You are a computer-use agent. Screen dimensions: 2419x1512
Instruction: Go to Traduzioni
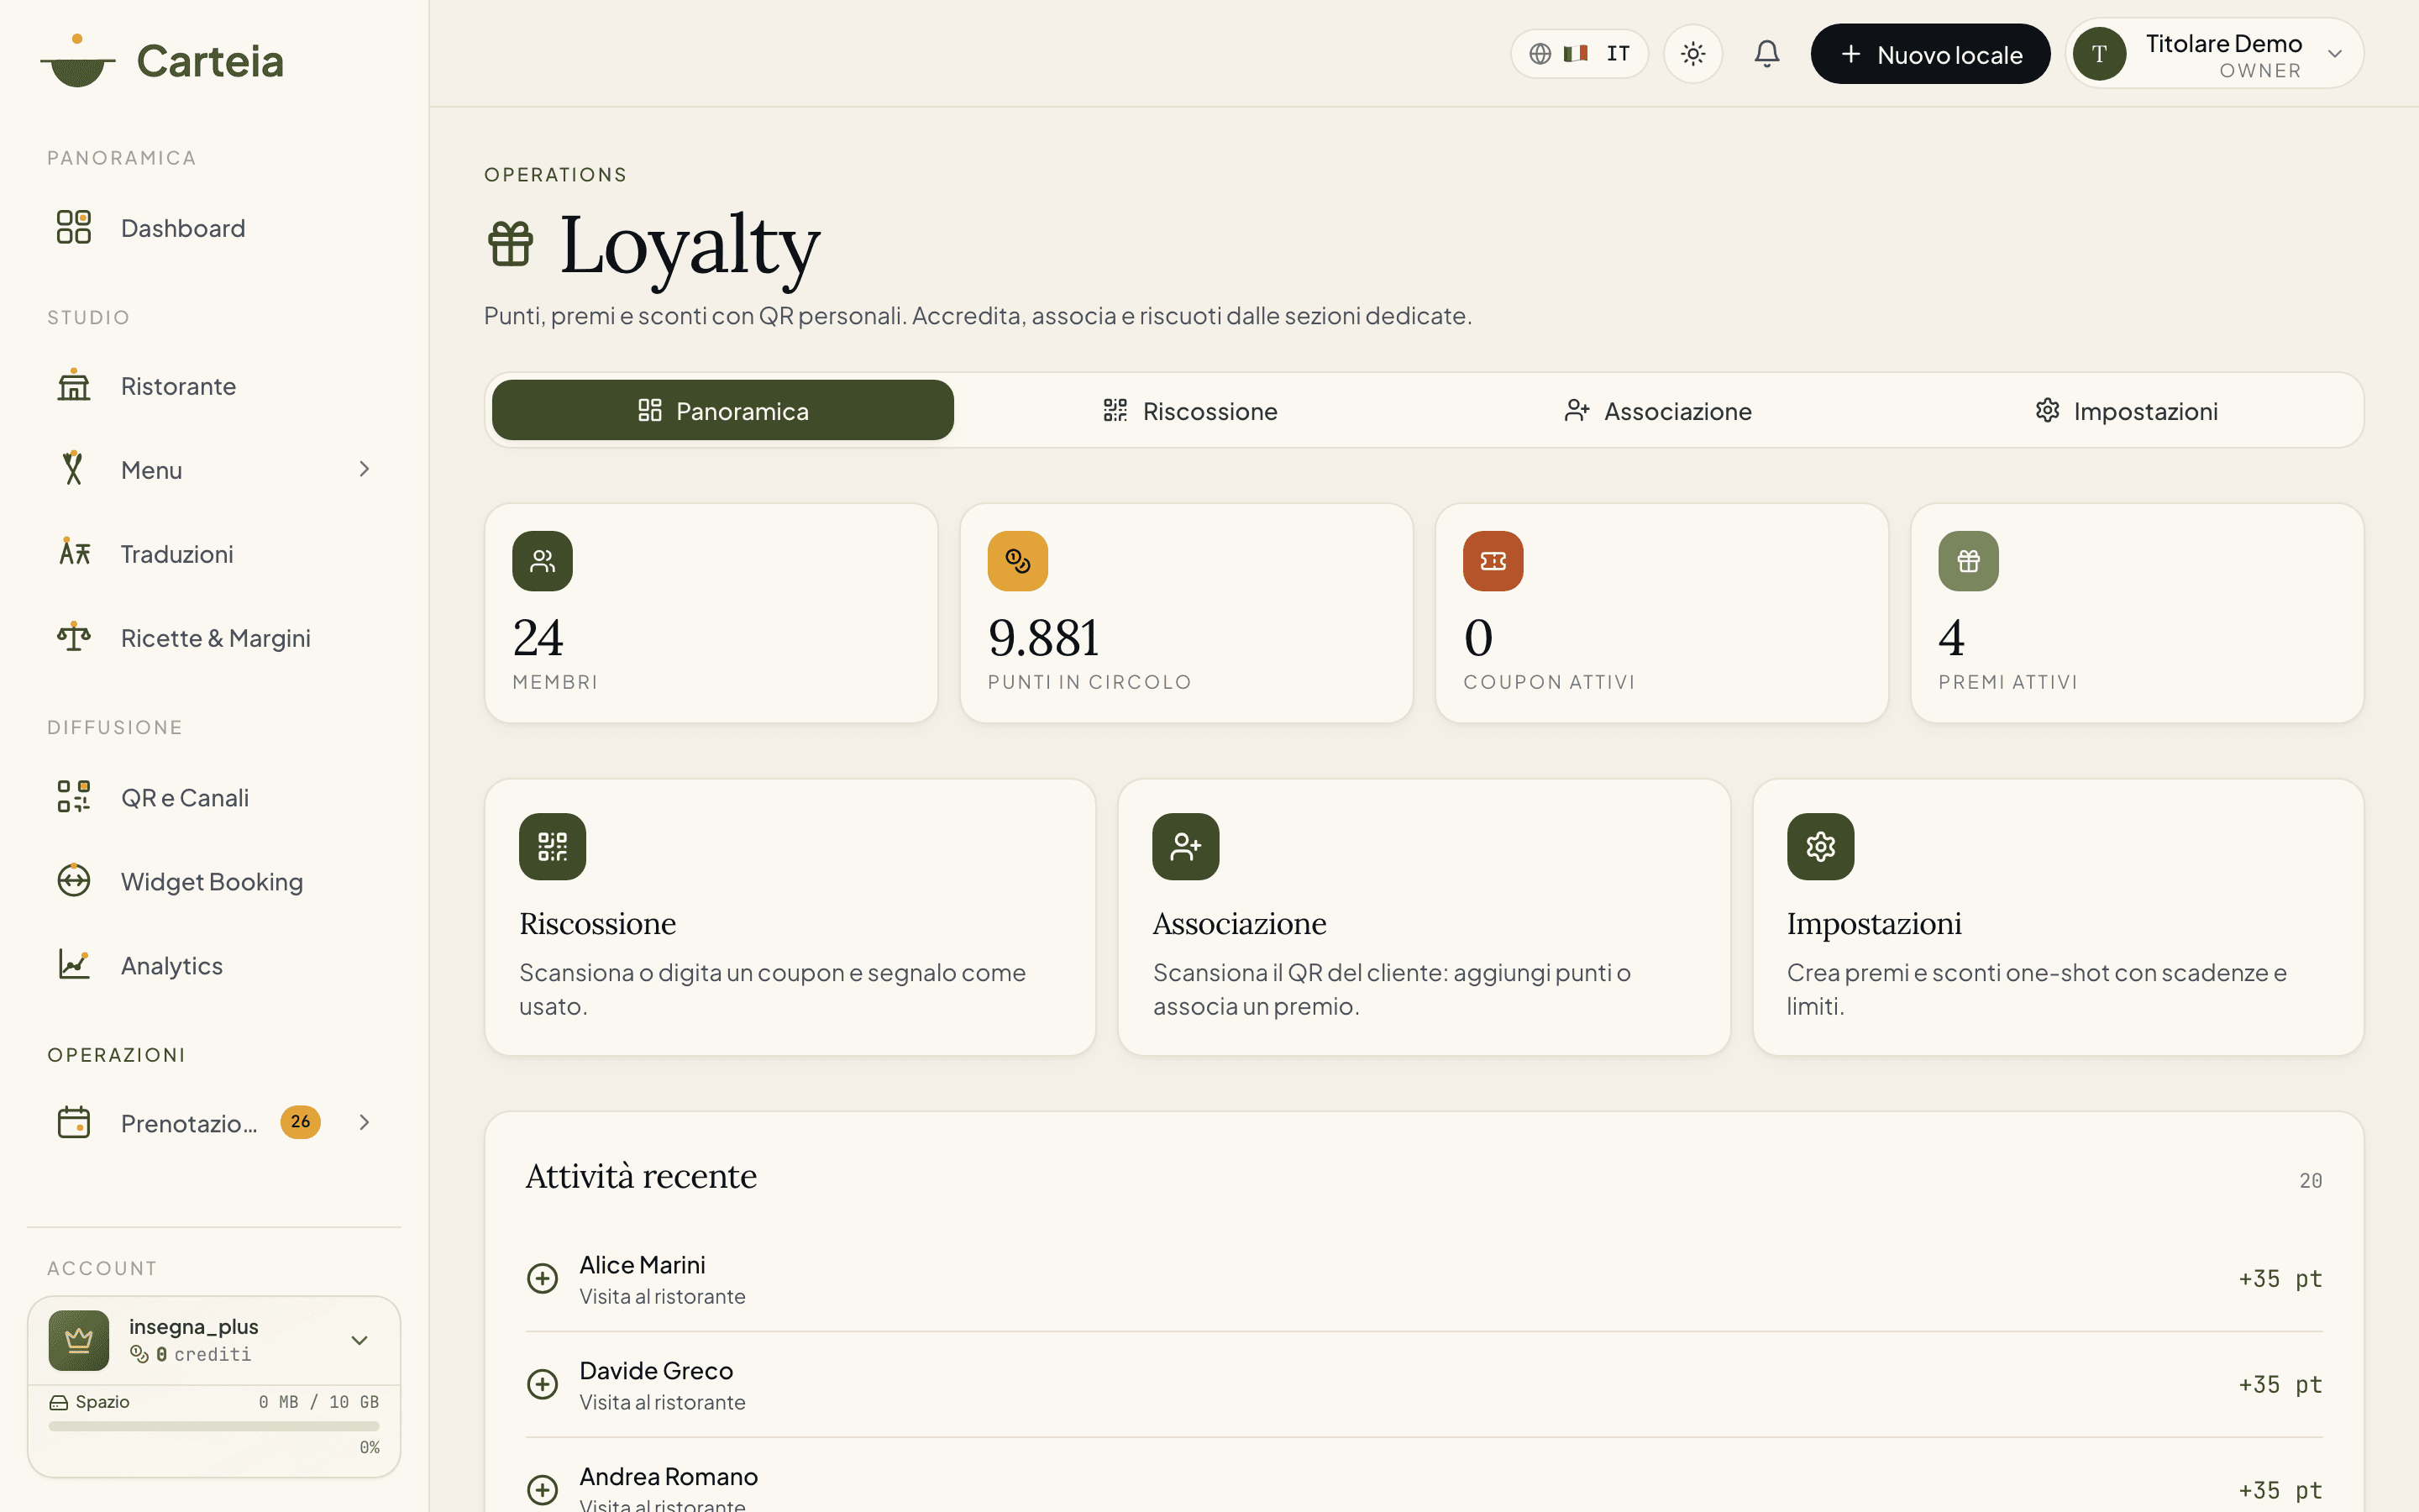coord(214,553)
